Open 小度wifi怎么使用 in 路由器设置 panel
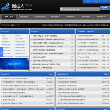 coord(9,100)
